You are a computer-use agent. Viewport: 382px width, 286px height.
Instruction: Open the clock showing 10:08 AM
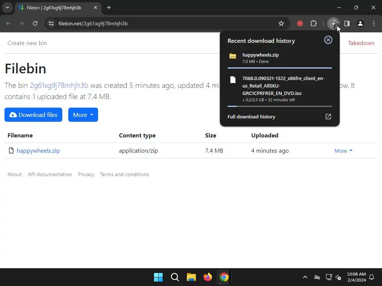coord(356,277)
